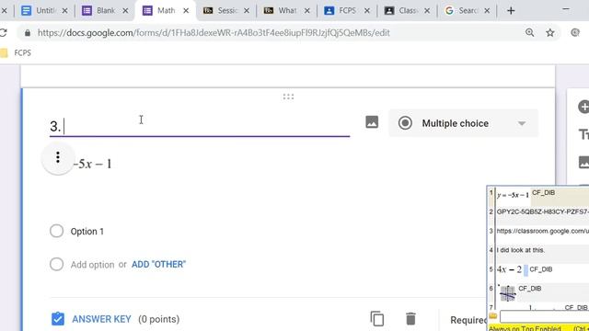Reload the page

(x=4, y=33)
